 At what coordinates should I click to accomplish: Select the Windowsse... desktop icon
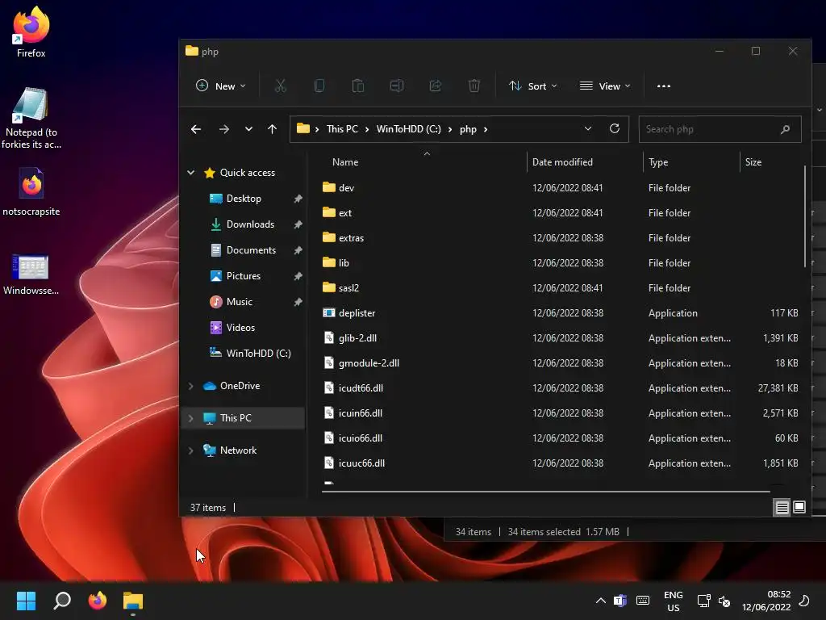[31, 274]
